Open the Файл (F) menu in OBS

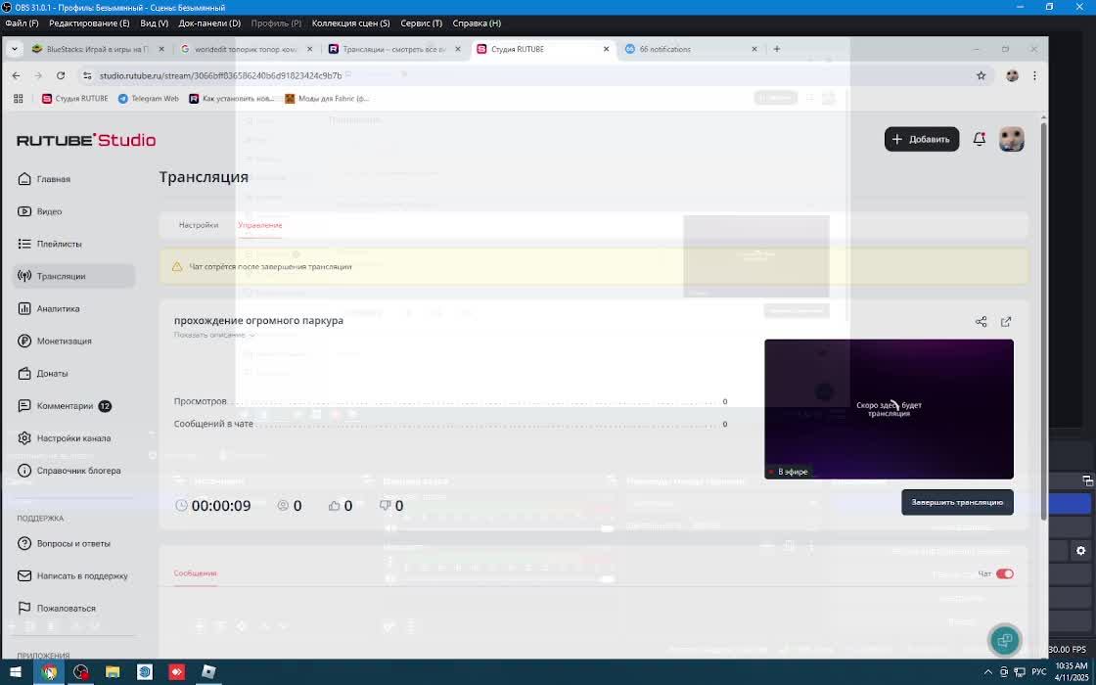pyautogui.click(x=22, y=23)
